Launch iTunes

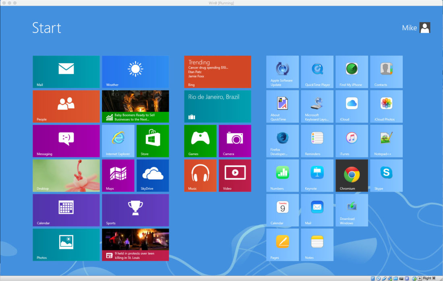(x=352, y=141)
